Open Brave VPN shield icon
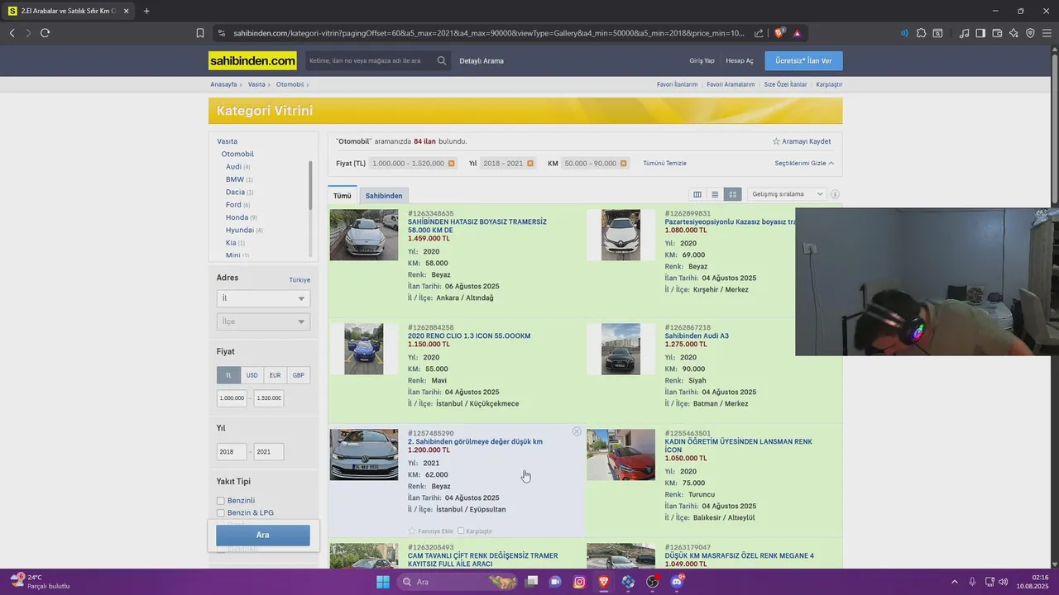Screen dimensions: 1059x595 1030,33
